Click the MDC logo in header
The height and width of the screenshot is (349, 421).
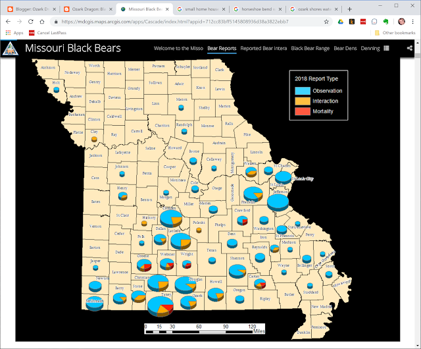click(x=11, y=49)
